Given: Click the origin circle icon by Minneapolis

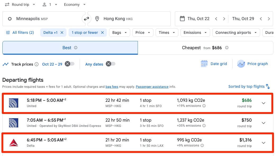Looking at the screenshot, I should (x=10, y=19).
